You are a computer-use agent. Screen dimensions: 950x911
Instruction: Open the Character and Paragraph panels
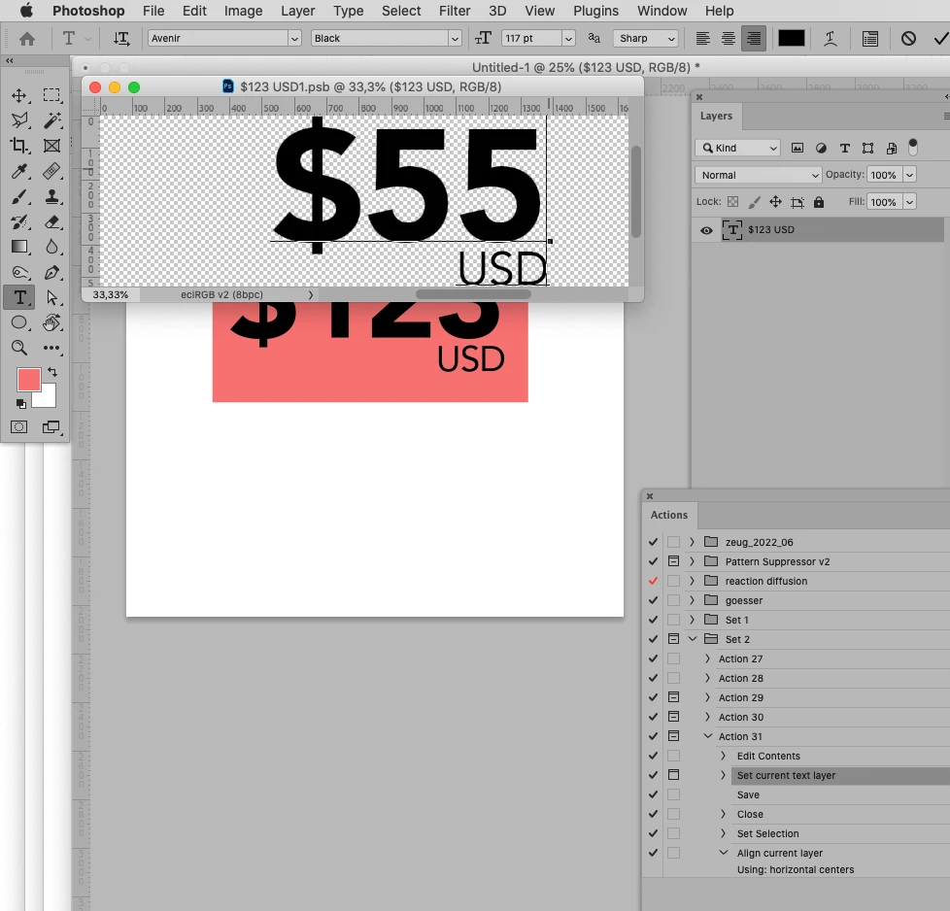click(x=870, y=39)
